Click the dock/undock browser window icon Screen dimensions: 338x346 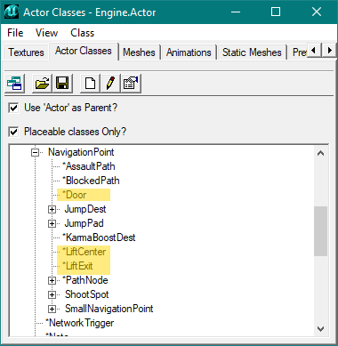click(x=14, y=83)
